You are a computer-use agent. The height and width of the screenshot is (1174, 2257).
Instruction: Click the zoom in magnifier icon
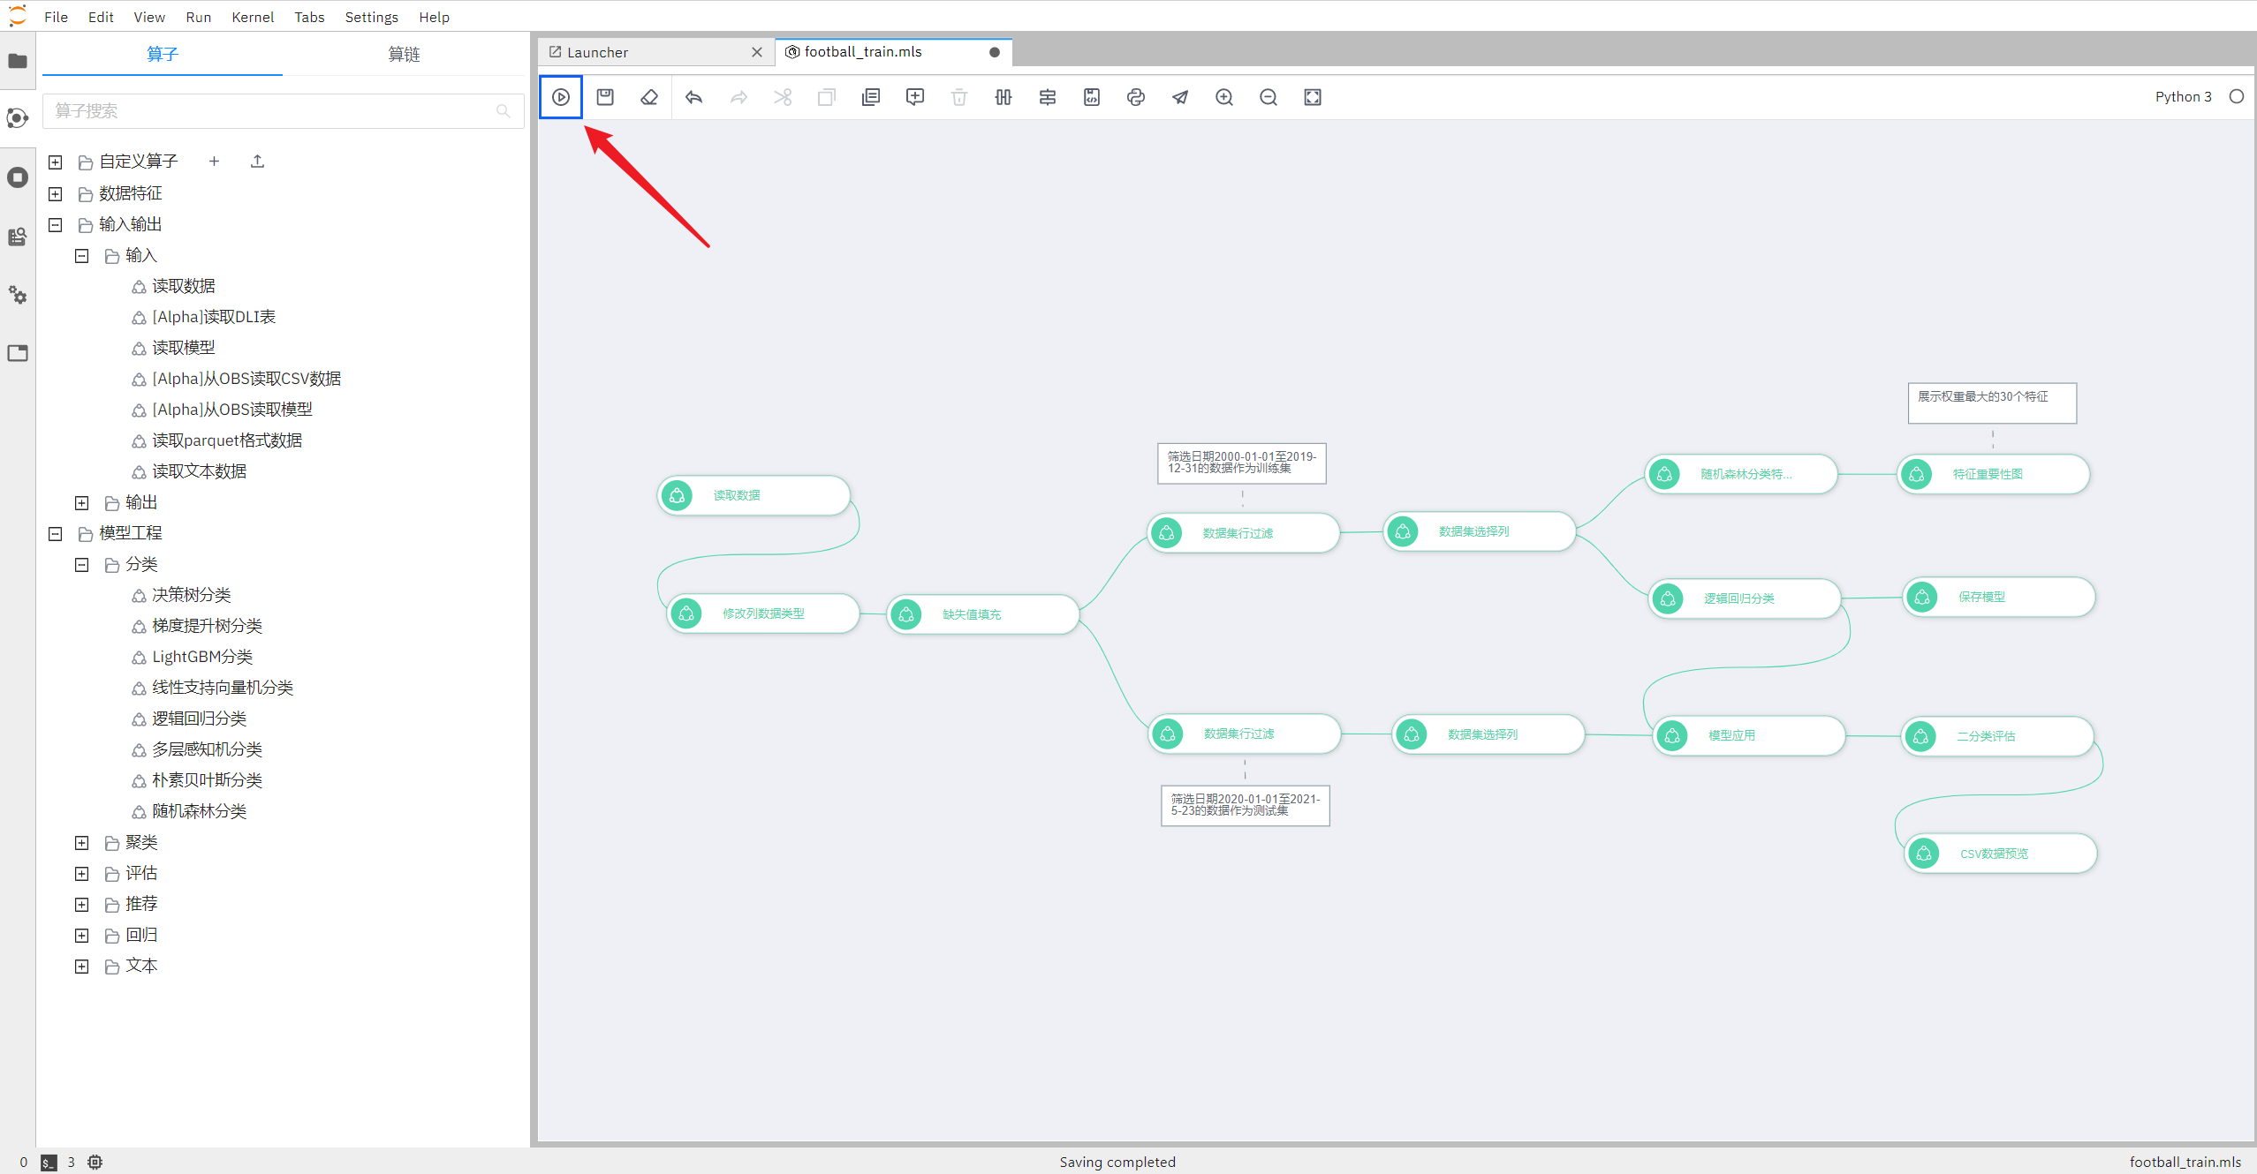point(1223,95)
